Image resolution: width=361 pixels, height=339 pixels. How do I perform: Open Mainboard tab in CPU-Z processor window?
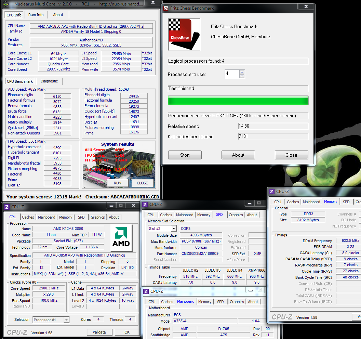coord(46,217)
